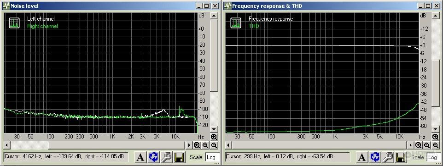Open wrench settings icon in Noise level window

click(x=167, y=157)
